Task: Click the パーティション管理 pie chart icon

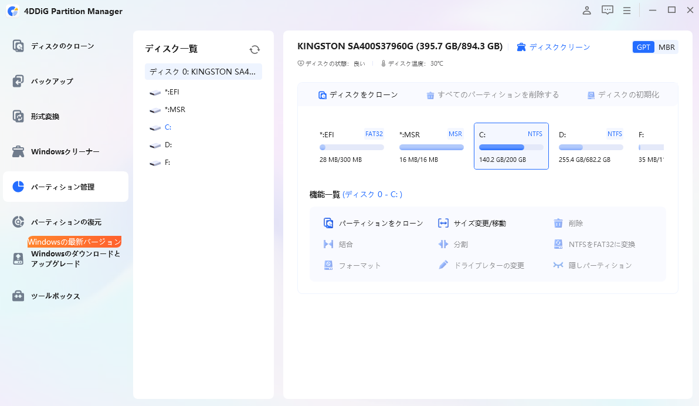Action: (x=18, y=187)
